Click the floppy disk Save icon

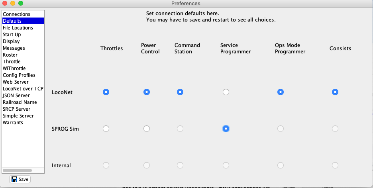click(14, 179)
